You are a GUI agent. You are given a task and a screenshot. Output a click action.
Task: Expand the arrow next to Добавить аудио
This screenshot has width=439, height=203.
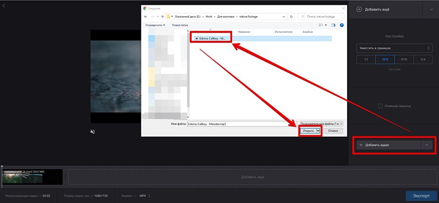point(427,145)
